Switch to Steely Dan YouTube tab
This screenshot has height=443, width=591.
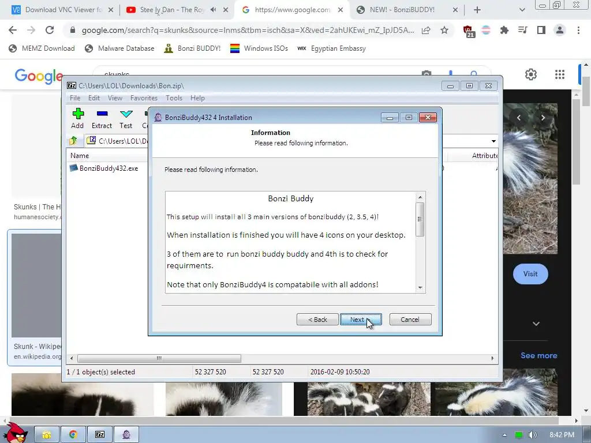click(171, 10)
